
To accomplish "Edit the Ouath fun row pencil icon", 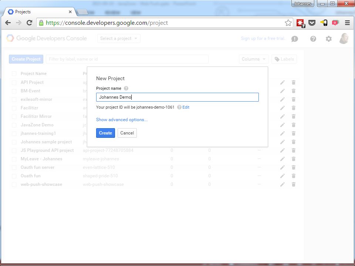I will tap(282, 176).
